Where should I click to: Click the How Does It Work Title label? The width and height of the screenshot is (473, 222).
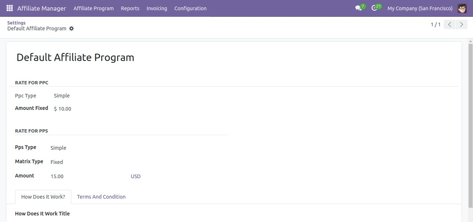42,214
